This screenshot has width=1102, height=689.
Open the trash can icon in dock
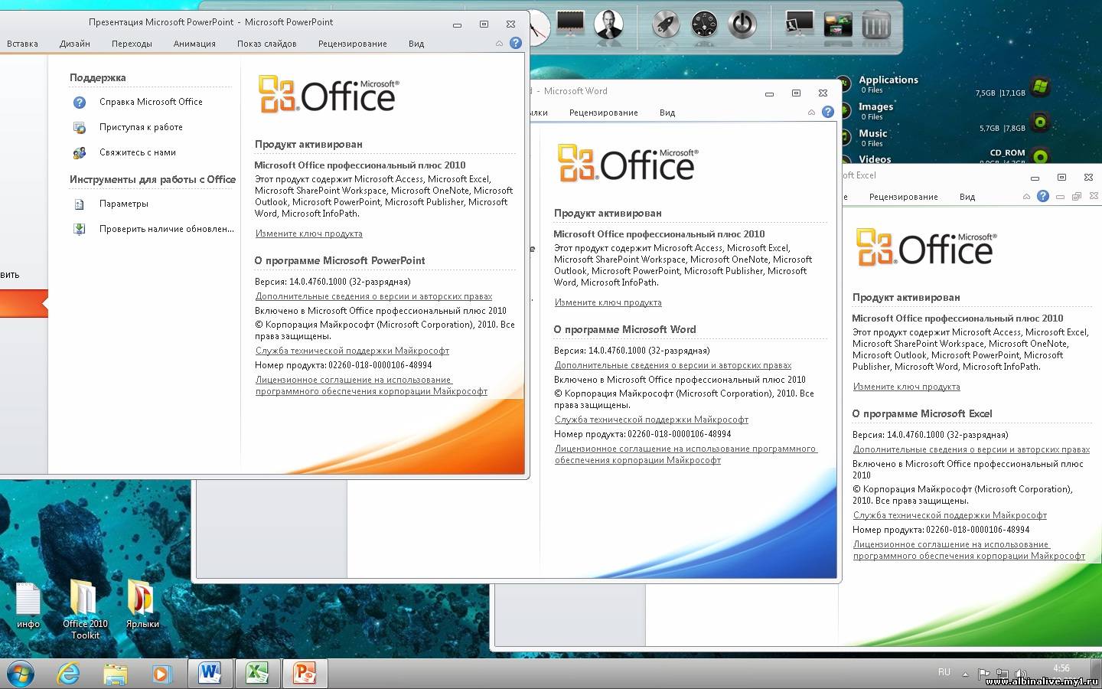click(x=876, y=24)
